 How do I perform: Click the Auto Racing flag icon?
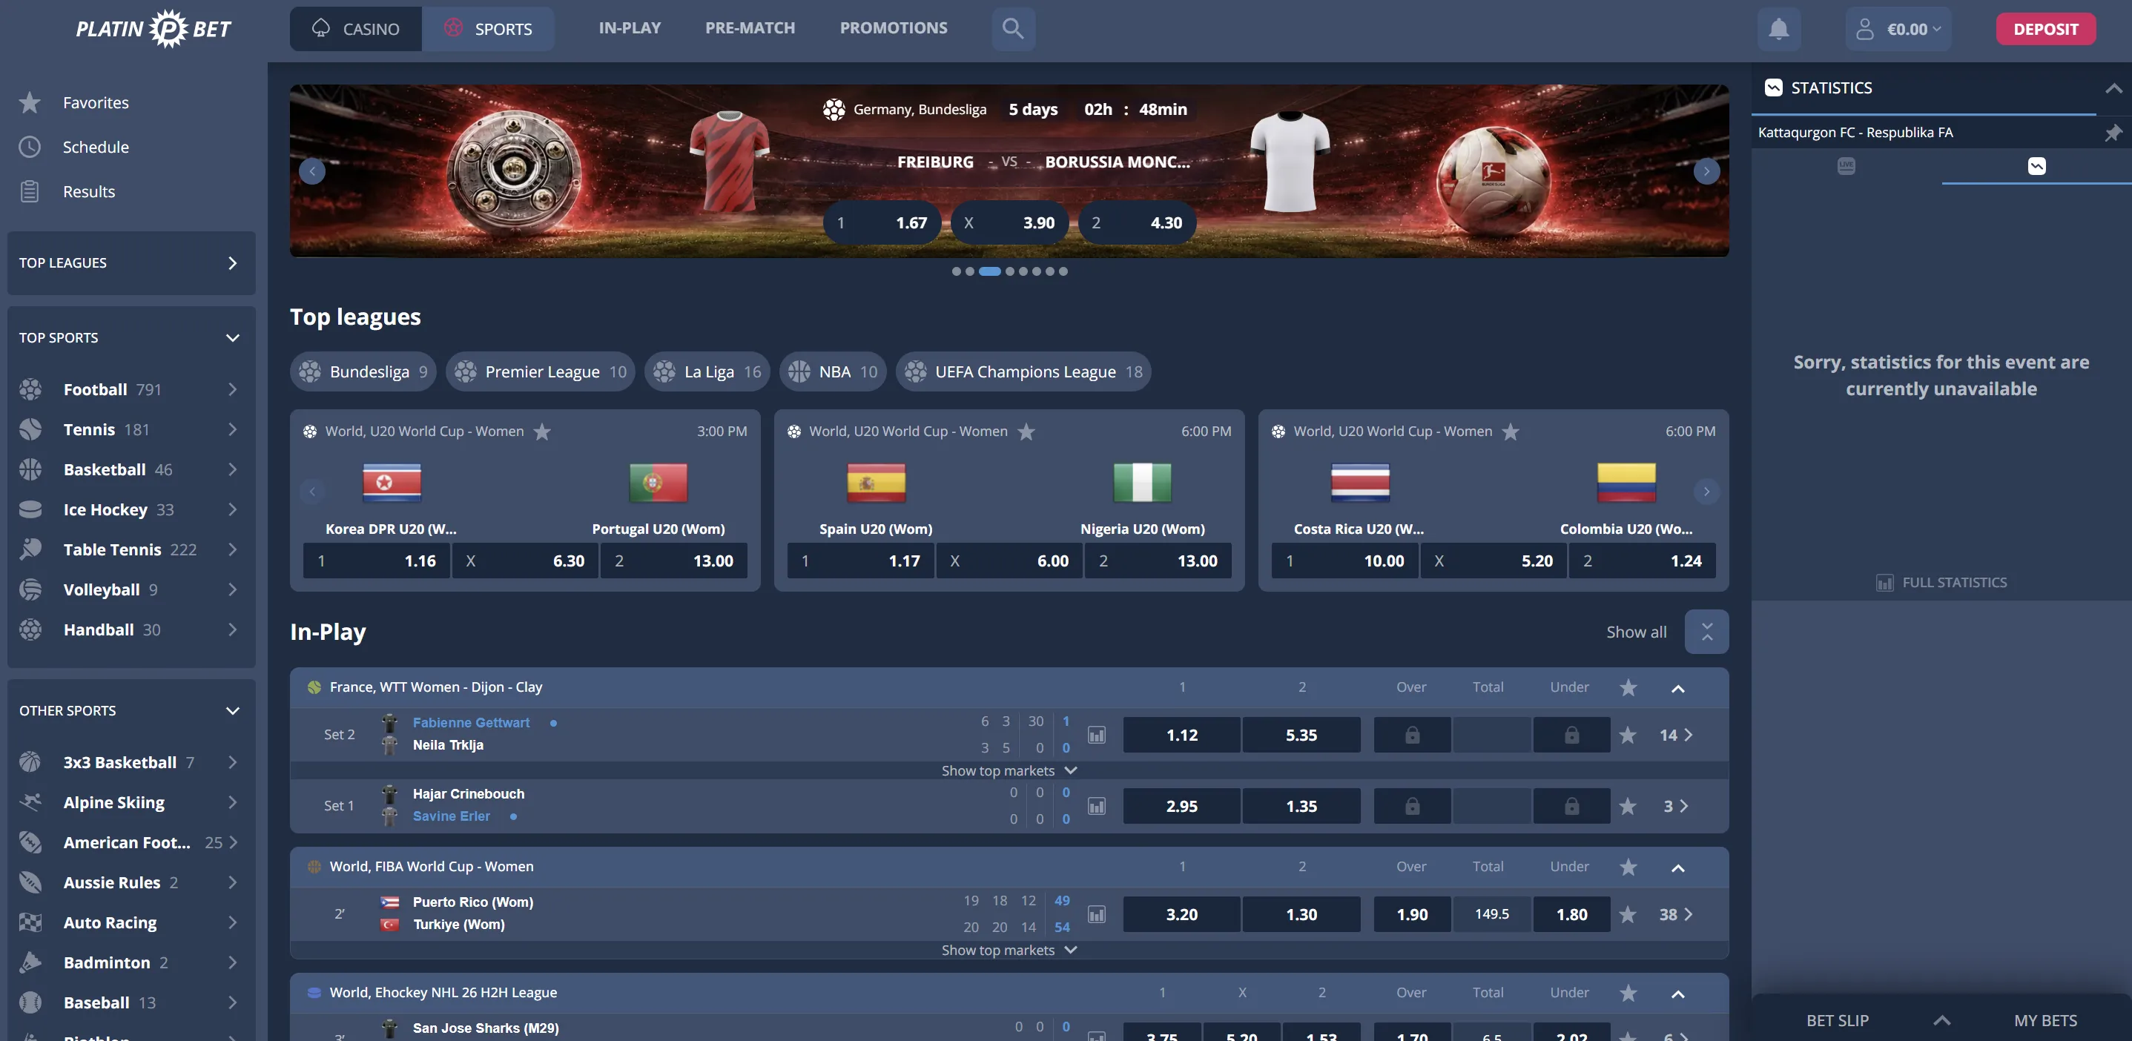30,922
